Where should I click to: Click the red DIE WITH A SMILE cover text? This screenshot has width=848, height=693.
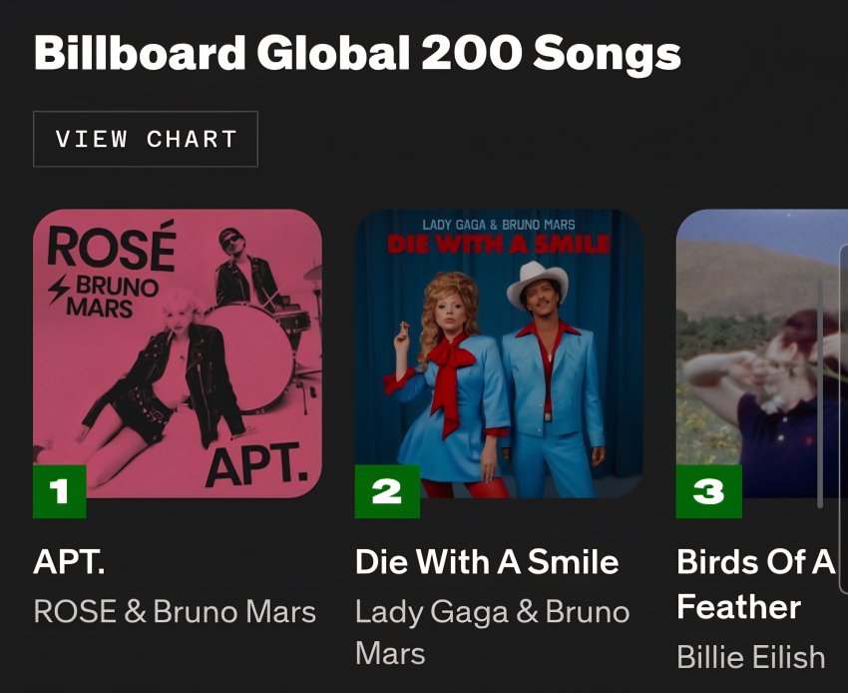(498, 245)
